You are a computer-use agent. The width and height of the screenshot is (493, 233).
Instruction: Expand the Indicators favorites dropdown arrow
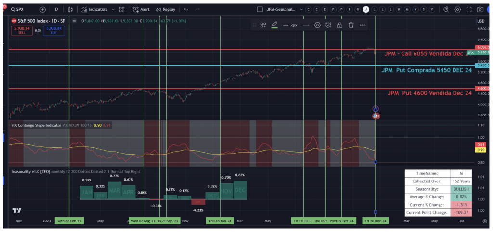(113, 9)
